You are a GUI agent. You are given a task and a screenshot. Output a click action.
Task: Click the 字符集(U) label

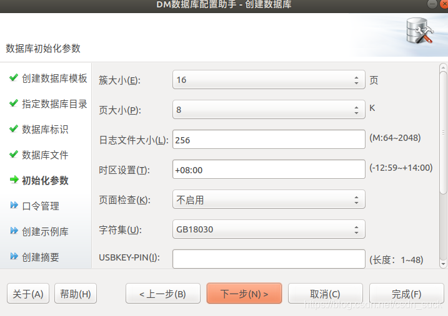121,229
